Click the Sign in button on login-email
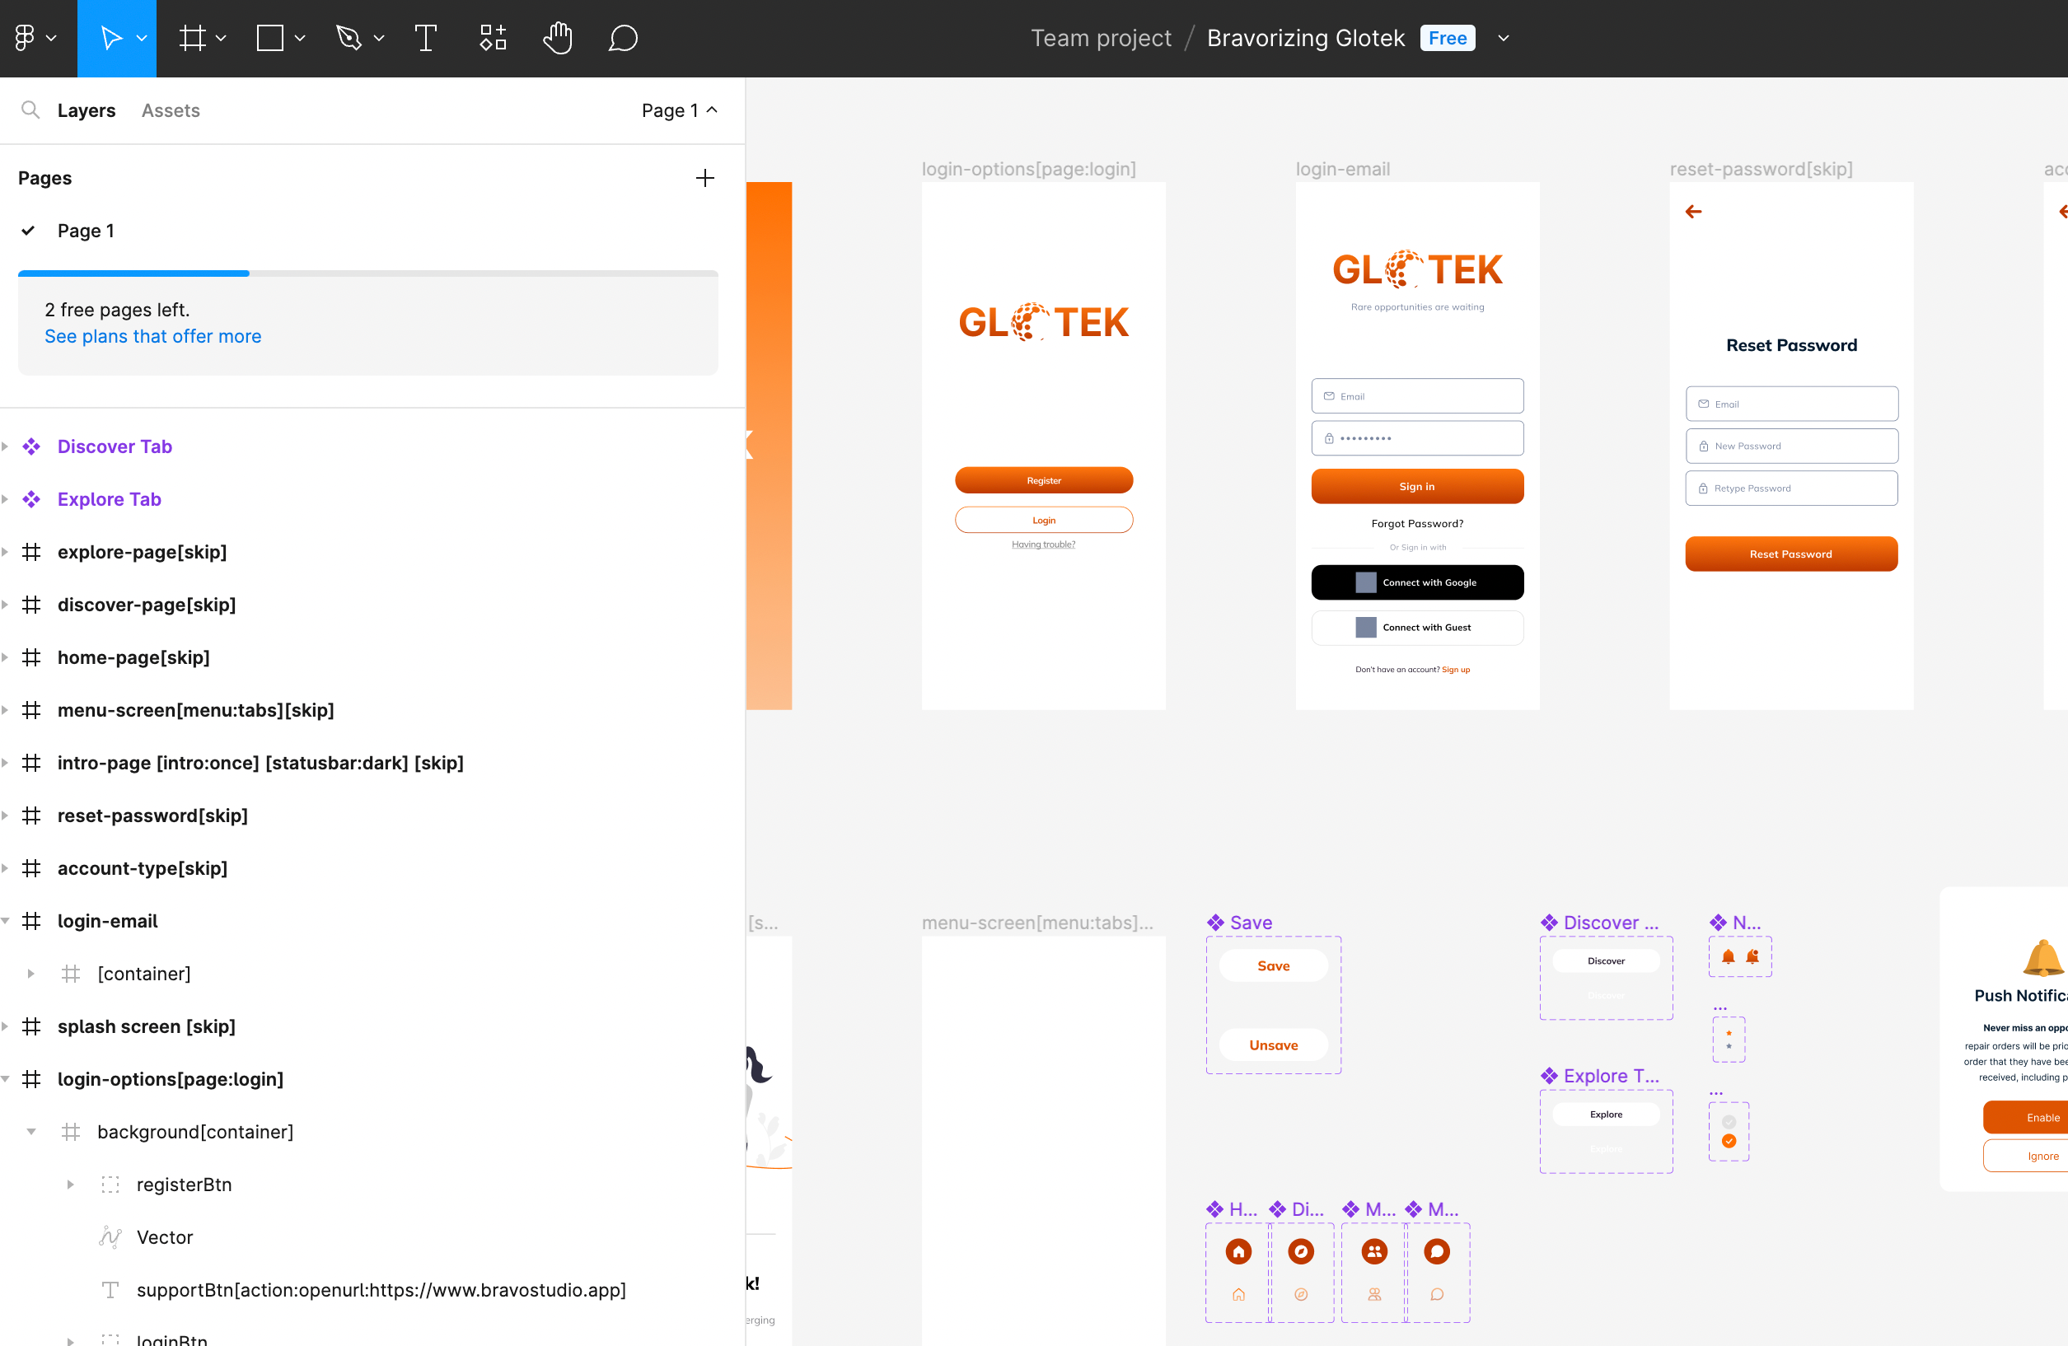Image resolution: width=2068 pixels, height=1346 pixels. pyautogui.click(x=1417, y=486)
